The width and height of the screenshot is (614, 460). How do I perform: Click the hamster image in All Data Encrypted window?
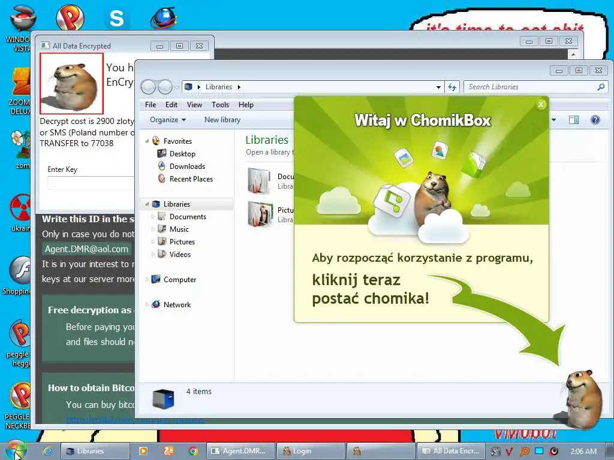pos(71,83)
